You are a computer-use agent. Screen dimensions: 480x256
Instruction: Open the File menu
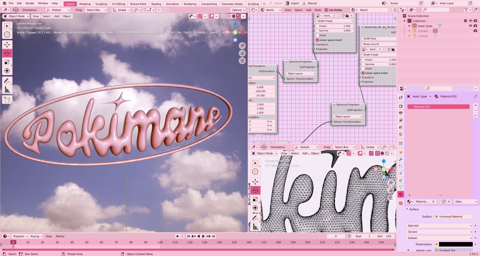point(11,3)
